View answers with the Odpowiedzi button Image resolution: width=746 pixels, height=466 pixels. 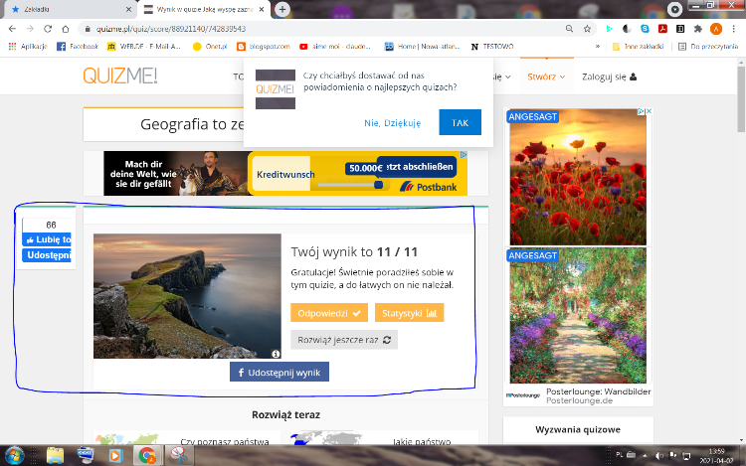point(329,313)
